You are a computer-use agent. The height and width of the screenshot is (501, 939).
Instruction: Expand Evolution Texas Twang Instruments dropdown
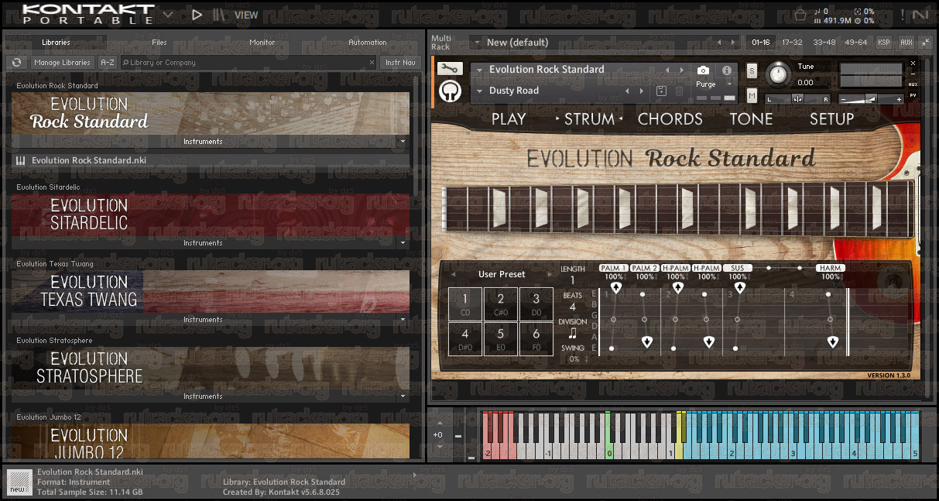tap(402, 320)
